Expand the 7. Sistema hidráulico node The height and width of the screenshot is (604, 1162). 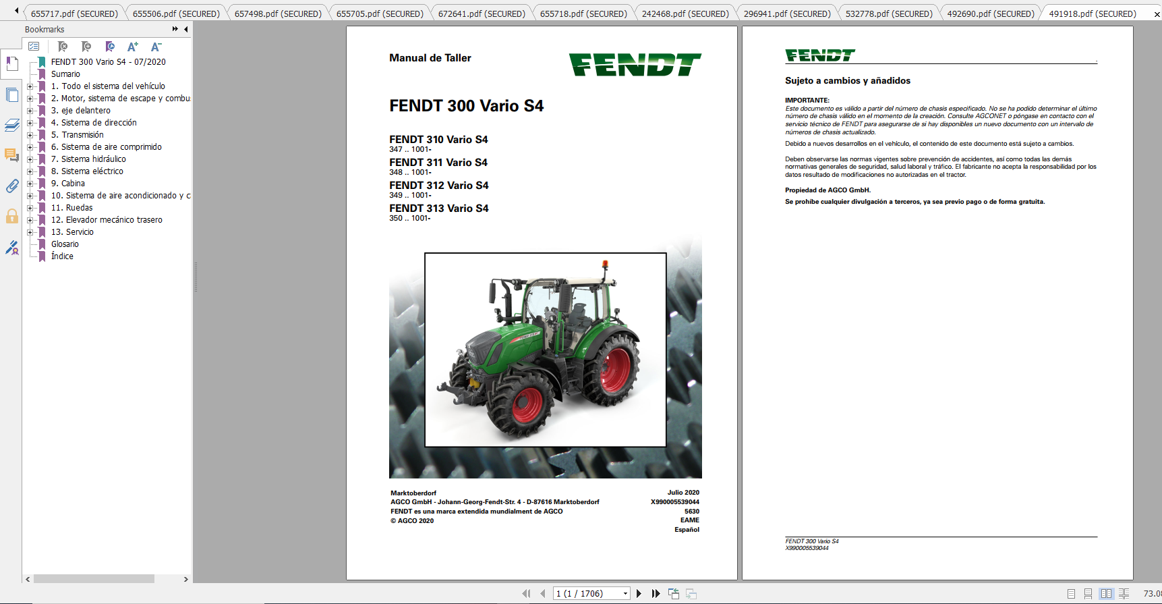click(30, 159)
